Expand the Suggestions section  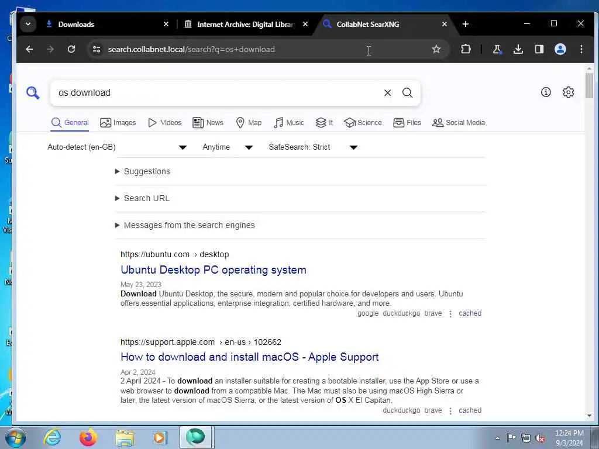click(147, 171)
